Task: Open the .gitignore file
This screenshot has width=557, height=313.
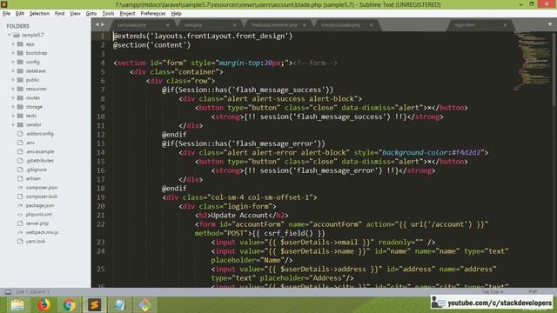Action: pyautogui.click(x=37, y=170)
